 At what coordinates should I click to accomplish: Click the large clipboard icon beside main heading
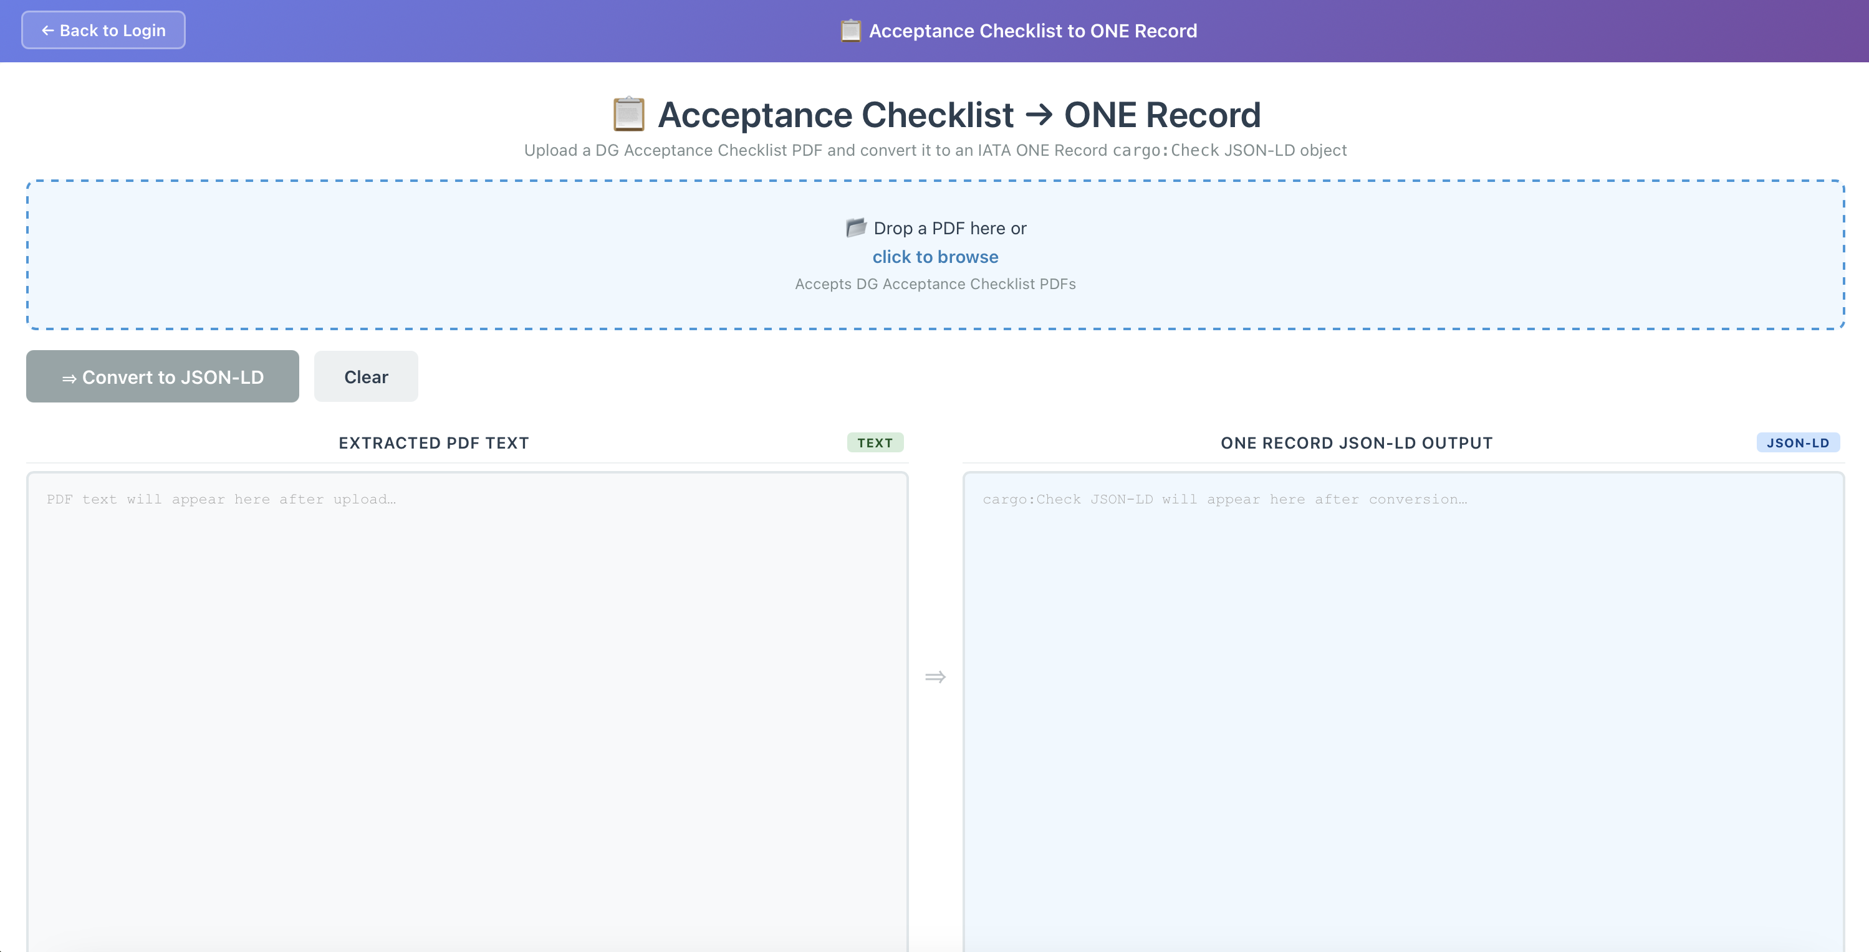pos(628,115)
